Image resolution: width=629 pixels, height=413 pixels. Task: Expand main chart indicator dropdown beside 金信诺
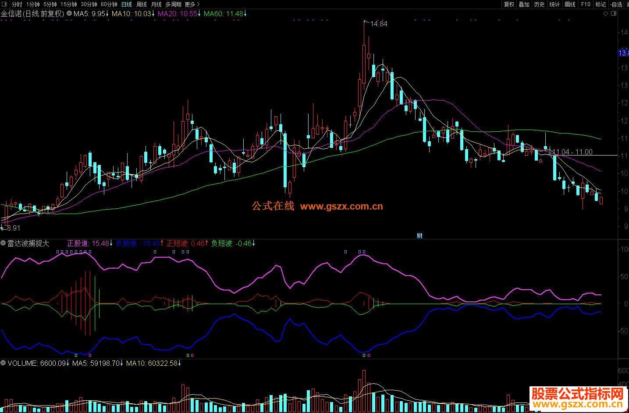(x=69, y=14)
